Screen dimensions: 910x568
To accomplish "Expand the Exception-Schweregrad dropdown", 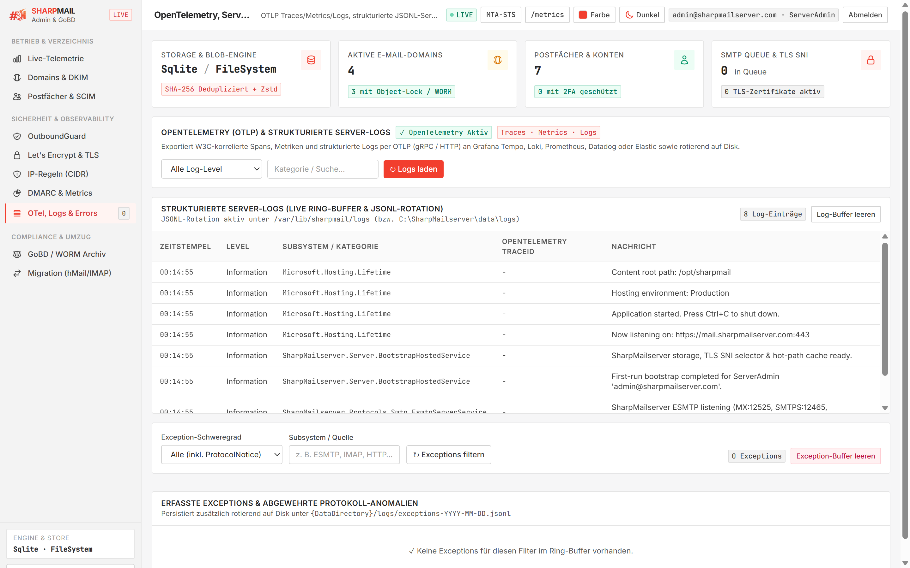I will (221, 454).
